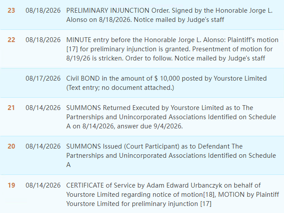The height and width of the screenshot is (213, 284).
Task: Click the 08/18/2026 date of entry 22
Action: (x=43, y=40)
